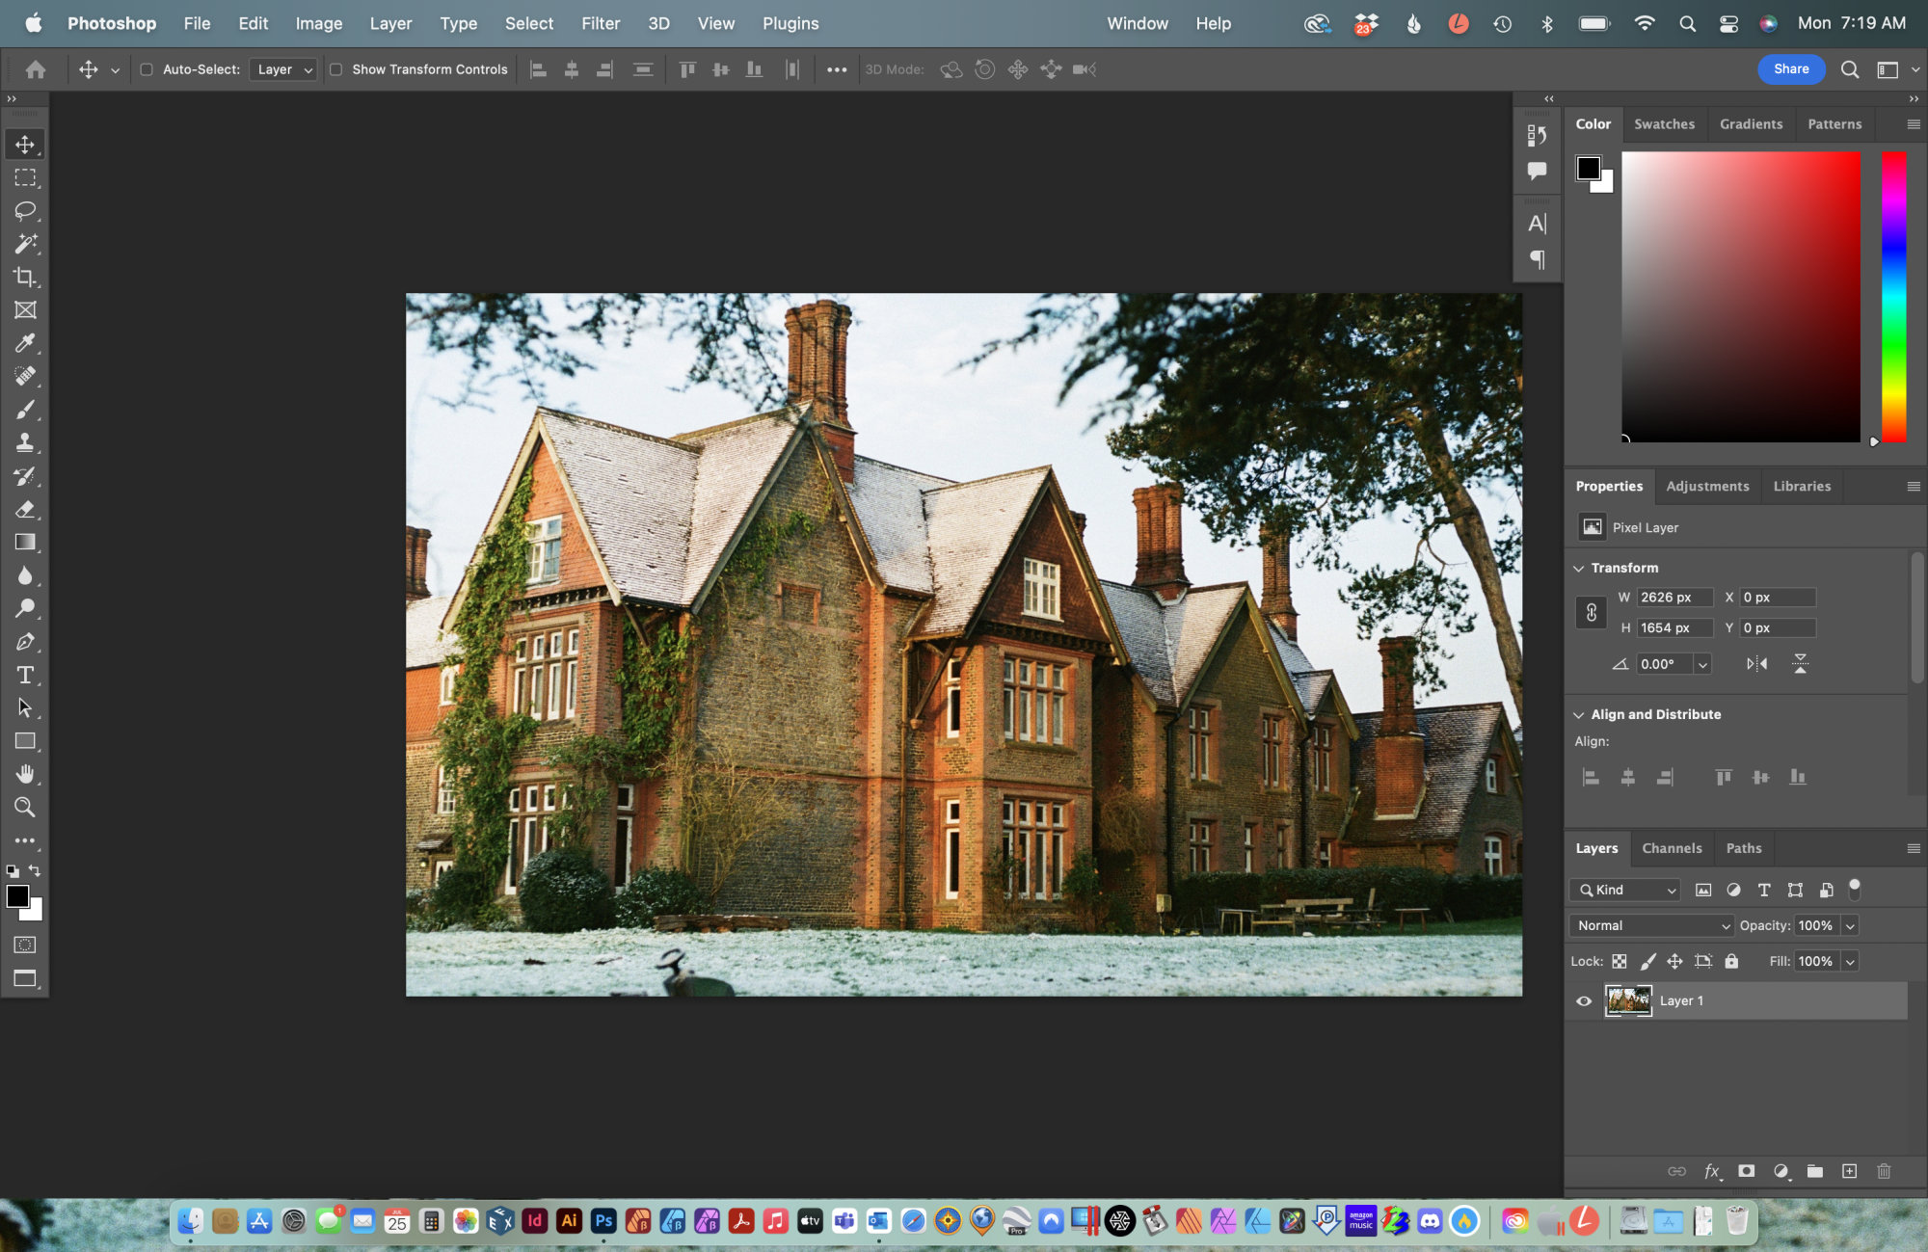Select the Clone Stamp tool
Image resolution: width=1928 pixels, height=1252 pixels.
point(25,443)
